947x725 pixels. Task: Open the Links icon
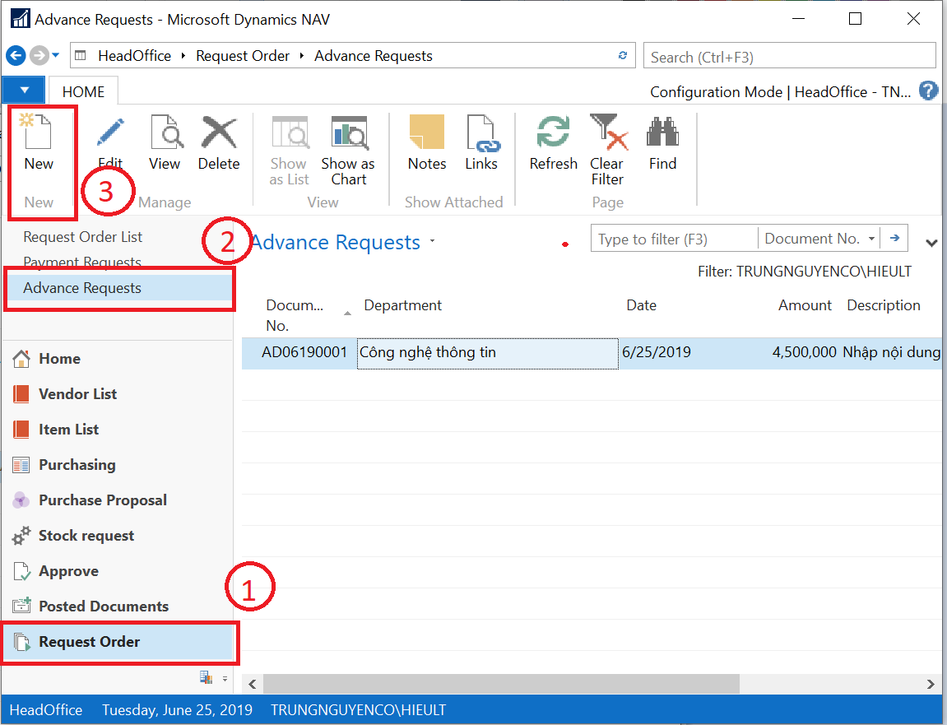(482, 132)
